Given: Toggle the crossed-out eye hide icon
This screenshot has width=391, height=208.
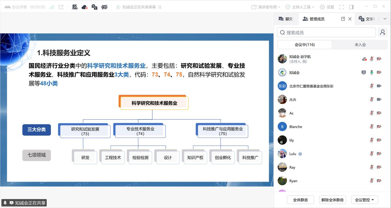Looking at the screenshot, I should [x=104, y=7].
